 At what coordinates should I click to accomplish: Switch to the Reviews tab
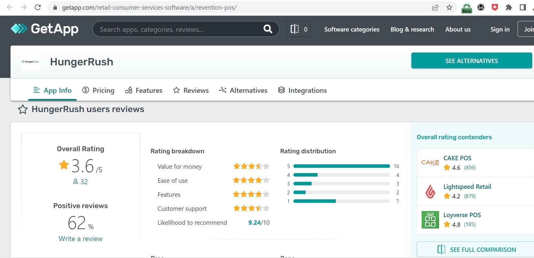pyautogui.click(x=191, y=90)
